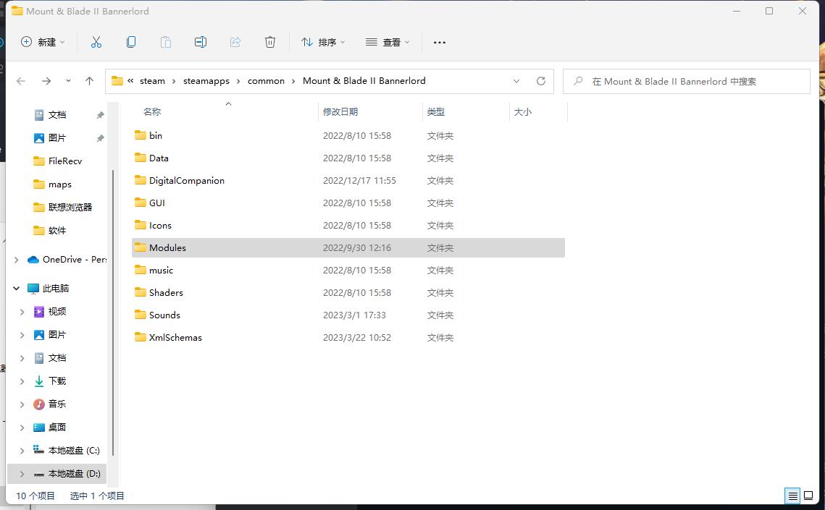Click the steamapps breadcrumb segment
The image size is (825, 510).
click(x=206, y=81)
